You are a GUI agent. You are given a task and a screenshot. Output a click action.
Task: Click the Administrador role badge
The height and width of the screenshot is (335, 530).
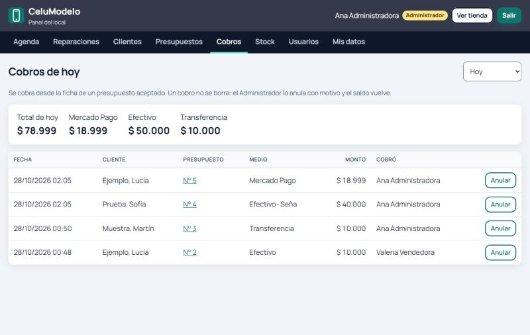tap(425, 15)
